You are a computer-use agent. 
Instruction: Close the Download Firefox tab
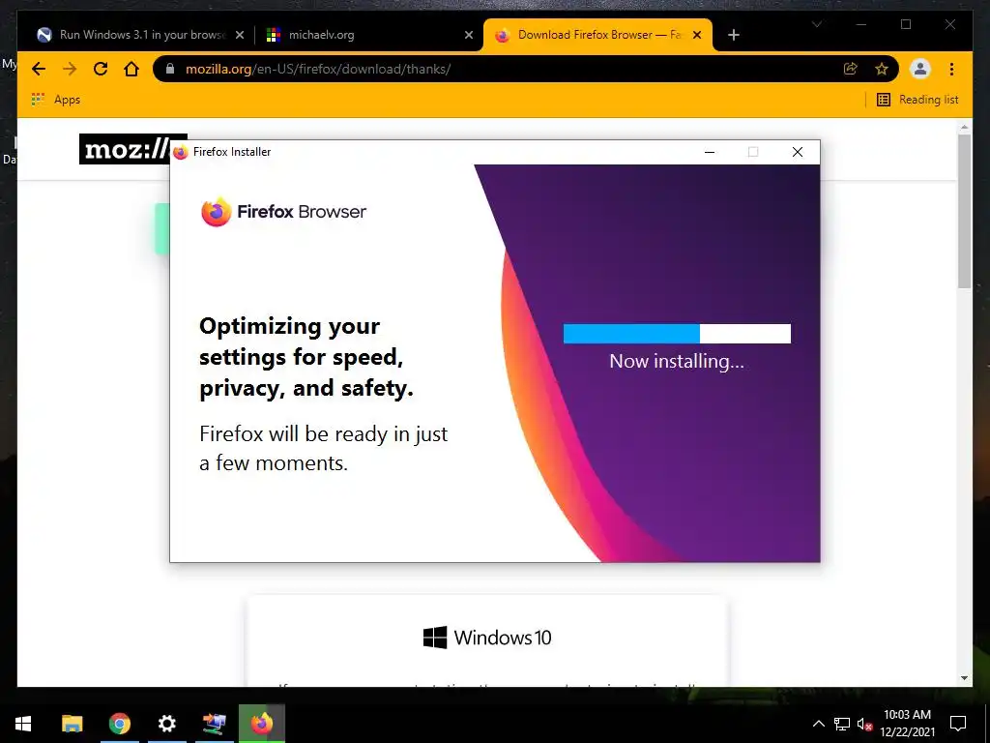click(697, 35)
